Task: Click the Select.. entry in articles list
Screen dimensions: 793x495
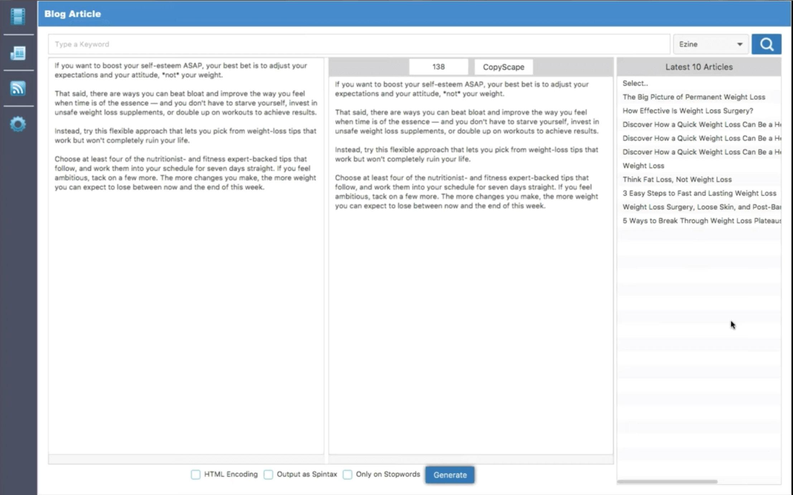Action: tap(699, 83)
